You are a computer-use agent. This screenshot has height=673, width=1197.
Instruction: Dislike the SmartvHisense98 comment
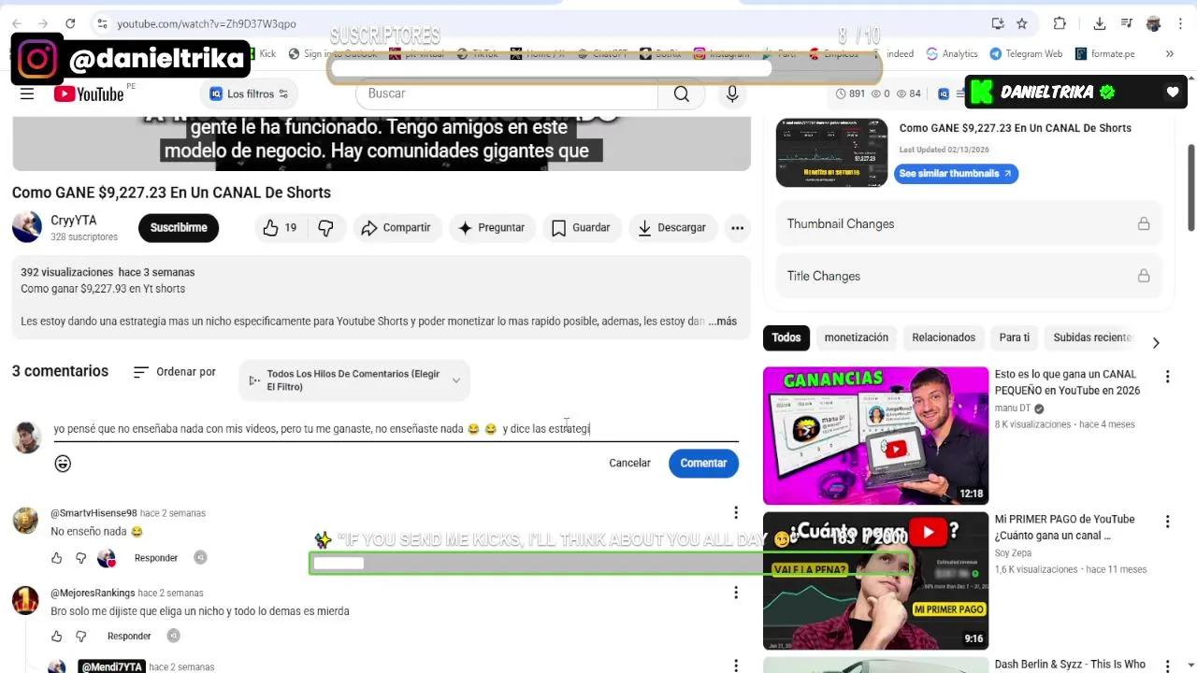click(x=80, y=558)
